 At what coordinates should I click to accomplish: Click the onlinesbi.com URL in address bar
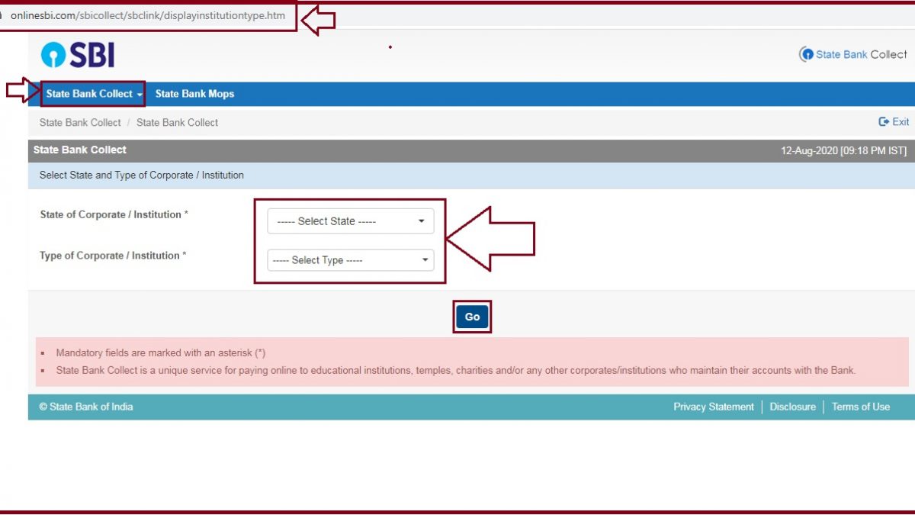point(148,15)
